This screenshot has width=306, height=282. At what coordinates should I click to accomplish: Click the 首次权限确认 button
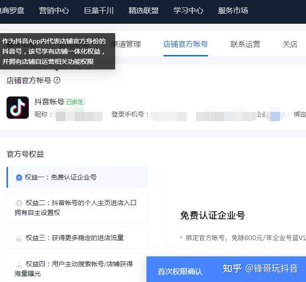(180, 271)
